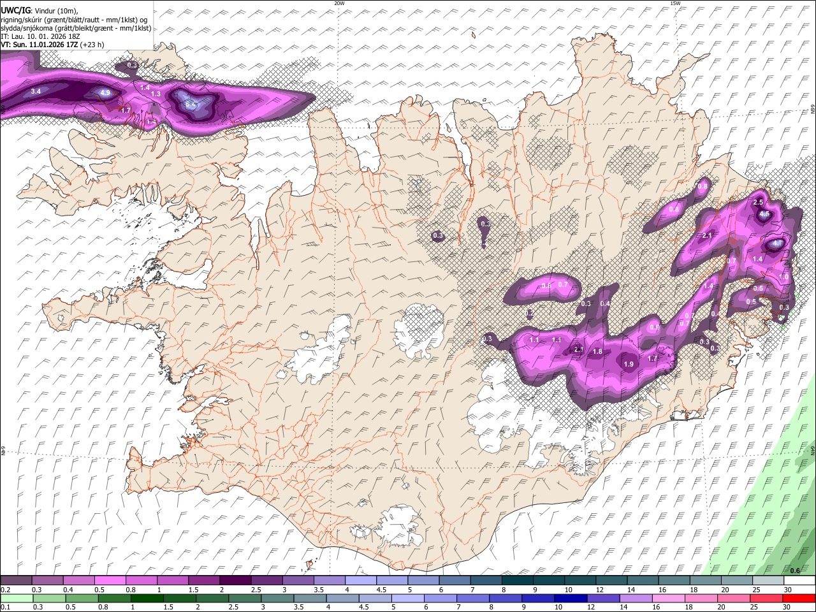Click the 1.9 precipitation value
This screenshot has height=612, width=816.
point(629,364)
